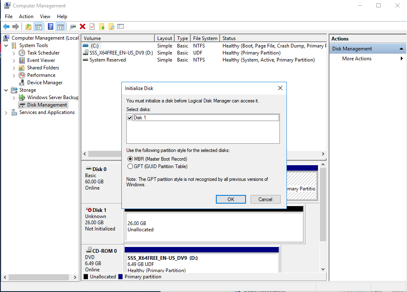Open Help via blue question mark icon

coord(50,27)
